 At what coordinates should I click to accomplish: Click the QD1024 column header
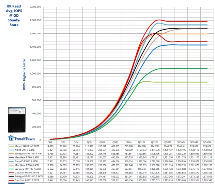tap(181, 143)
